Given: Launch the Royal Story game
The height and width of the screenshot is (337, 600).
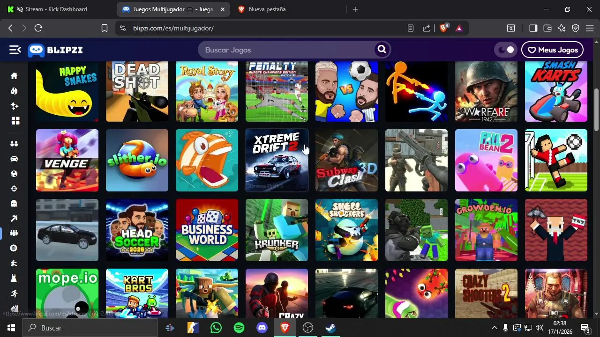Looking at the screenshot, I should click(207, 91).
